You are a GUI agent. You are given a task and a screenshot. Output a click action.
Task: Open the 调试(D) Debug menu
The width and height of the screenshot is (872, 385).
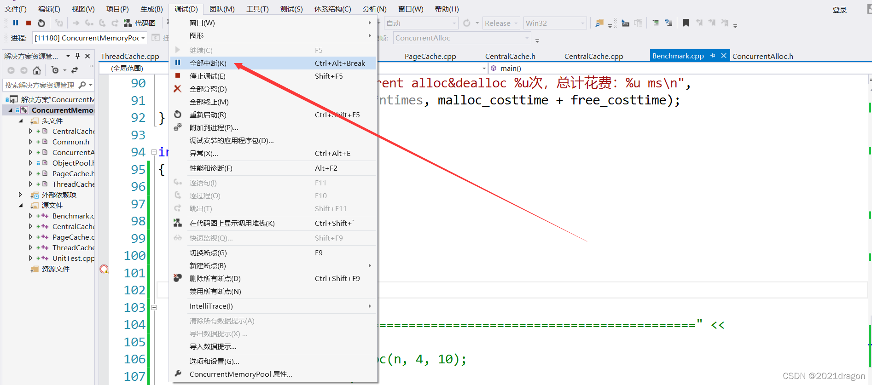pos(186,9)
